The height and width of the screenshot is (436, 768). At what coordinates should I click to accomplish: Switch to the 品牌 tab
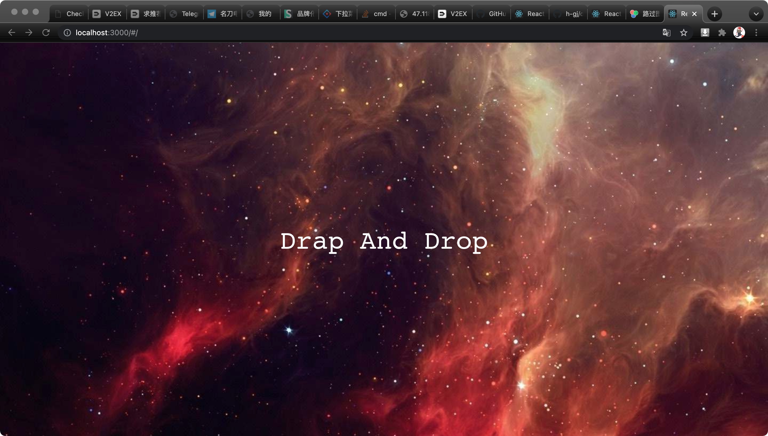(x=299, y=14)
